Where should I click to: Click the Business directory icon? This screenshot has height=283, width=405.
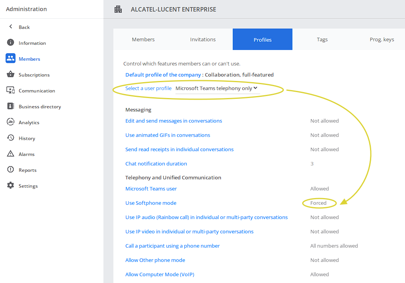pyautogui.click(x=11, y=106)
